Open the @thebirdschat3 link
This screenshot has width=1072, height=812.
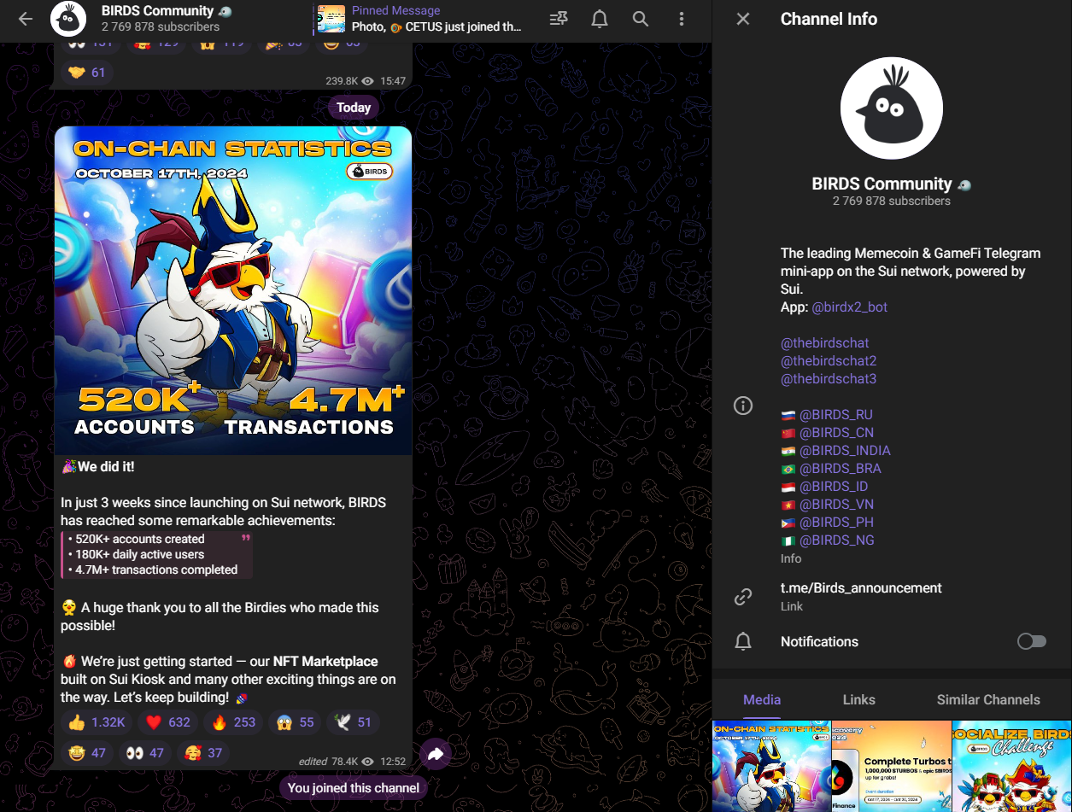(829, 379)
